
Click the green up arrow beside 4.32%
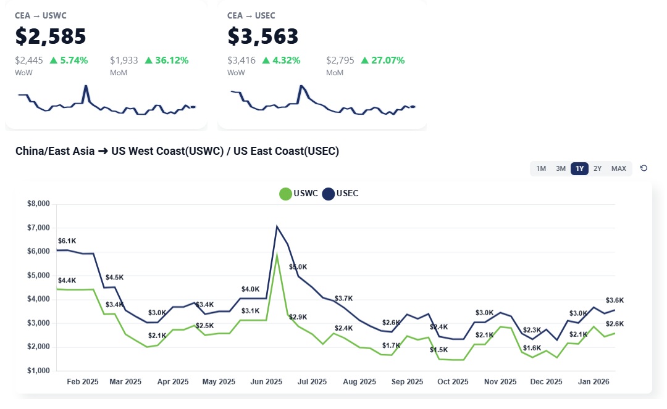(266, 60)
